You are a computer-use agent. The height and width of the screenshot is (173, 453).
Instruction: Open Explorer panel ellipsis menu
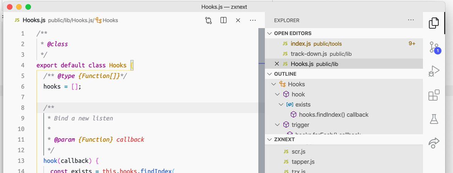click(x=411, y=20)
